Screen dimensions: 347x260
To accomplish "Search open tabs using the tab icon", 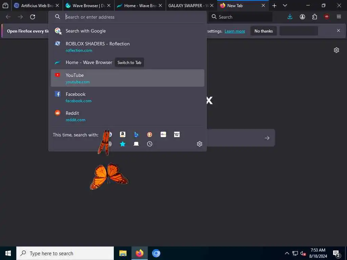I will click(x=136, y=144).
